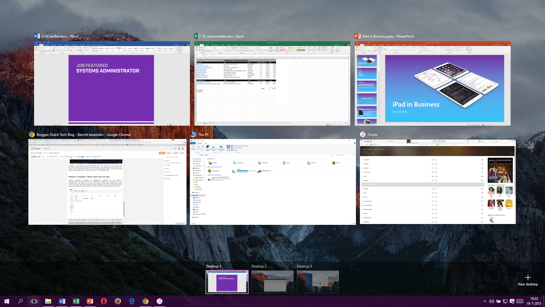The image size is (545, 307).
Task: Open Search with the magnifier icon
Action: pyautogui.click(x=20, y=302)
